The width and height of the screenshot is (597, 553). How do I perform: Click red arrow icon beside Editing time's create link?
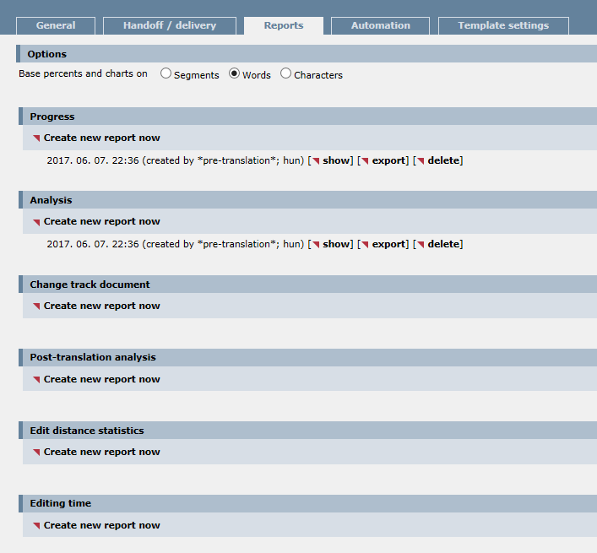click(36, 526)
